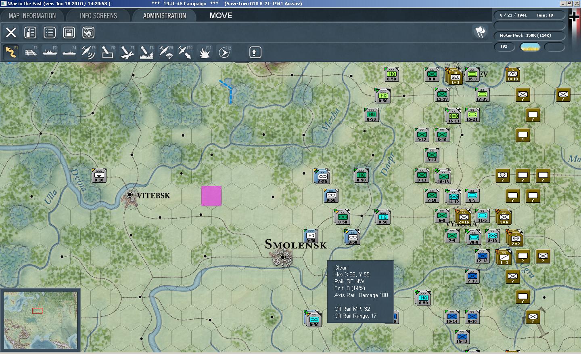Click the Motor Pool status box
This screenshot has height=354, width=581.
530,35
